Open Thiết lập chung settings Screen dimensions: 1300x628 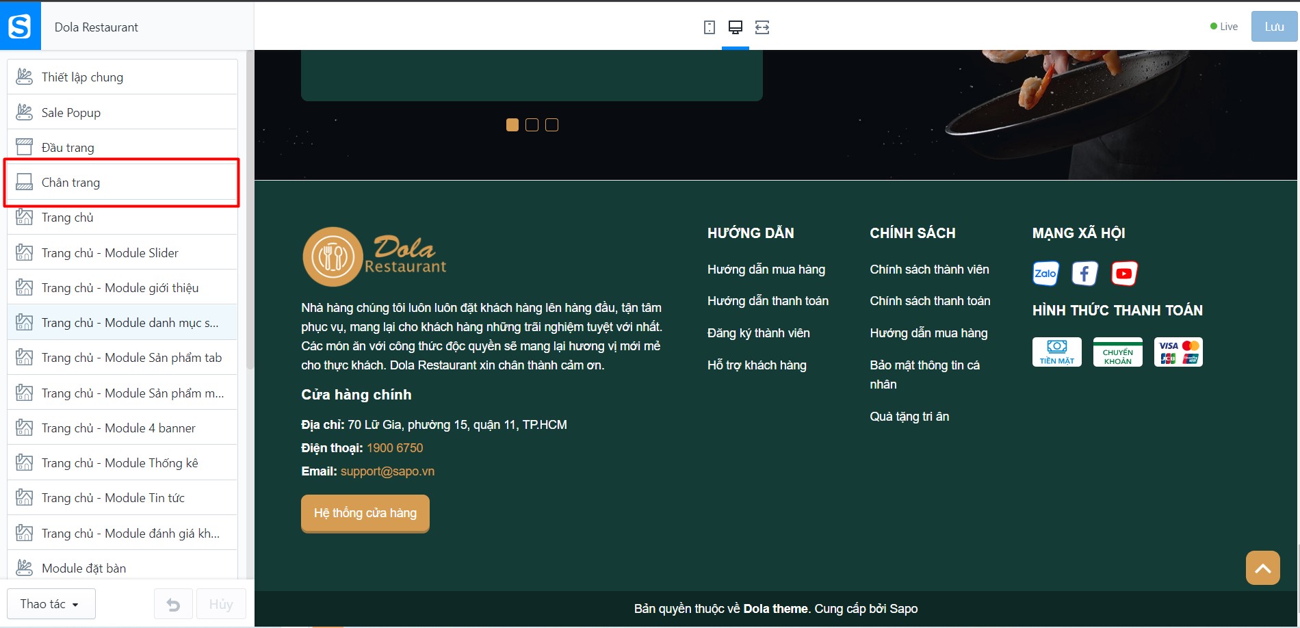tap(122, 77)
